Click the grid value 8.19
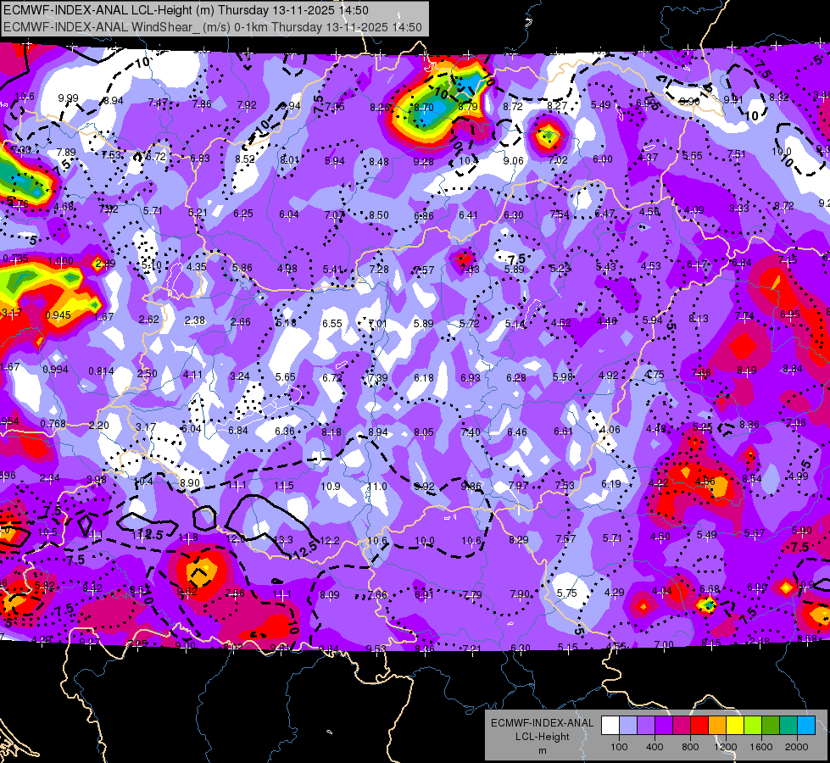 coord(747,370)
